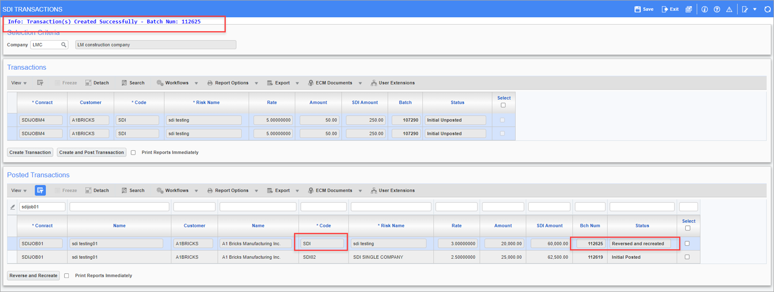Toggle Print Reports Immediately under Transactions
774x292 pixels.
pos(133,153)
